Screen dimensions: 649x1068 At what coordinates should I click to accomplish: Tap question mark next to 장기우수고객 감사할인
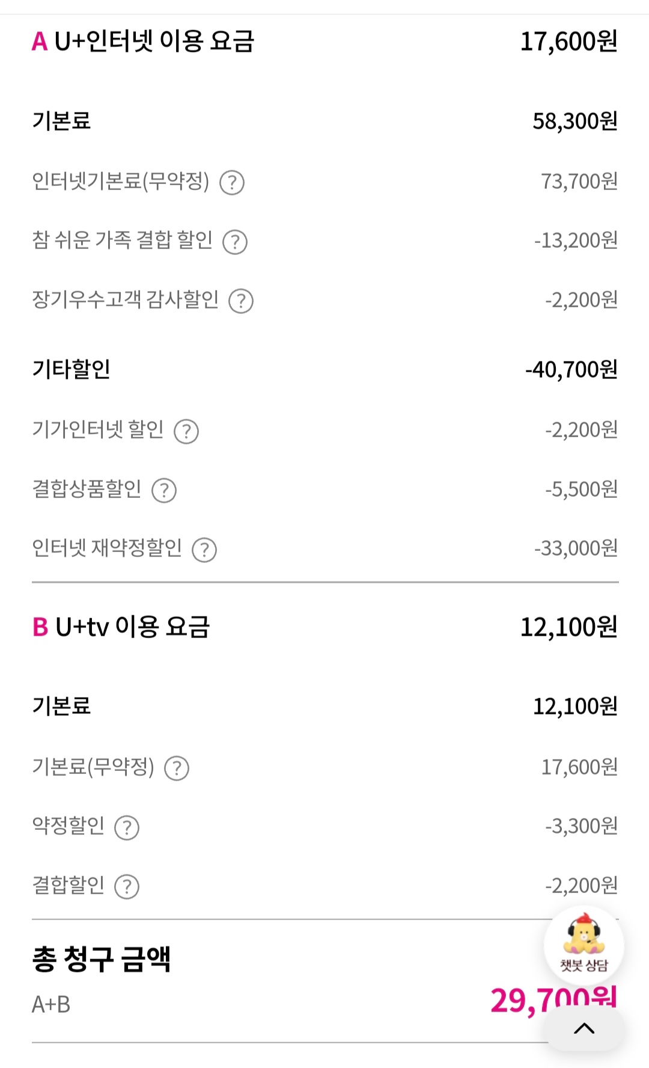point(241,301)
